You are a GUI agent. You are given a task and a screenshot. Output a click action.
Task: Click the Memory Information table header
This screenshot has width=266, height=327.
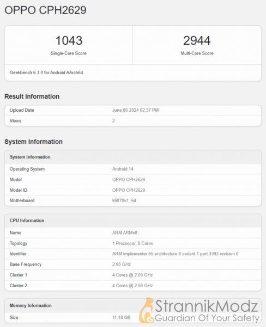pyautogui.click(x=31, y=306)
